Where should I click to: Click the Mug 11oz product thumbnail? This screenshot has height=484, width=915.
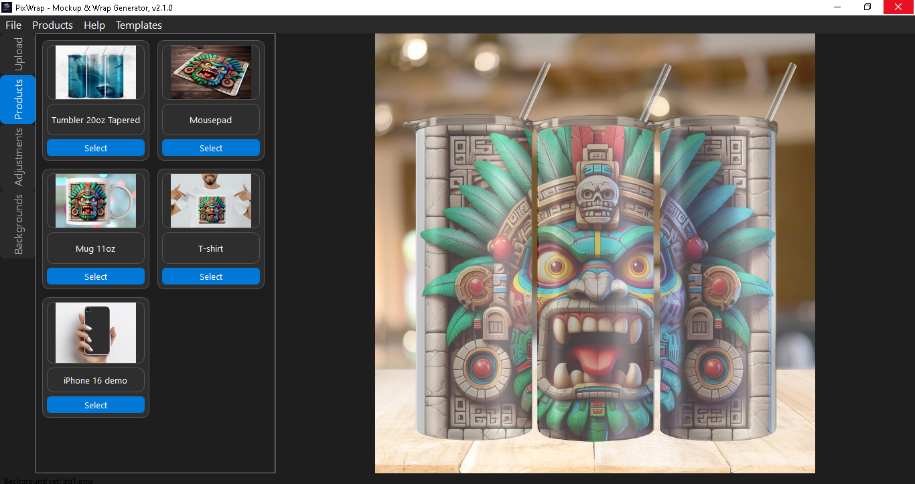(96, 200)
